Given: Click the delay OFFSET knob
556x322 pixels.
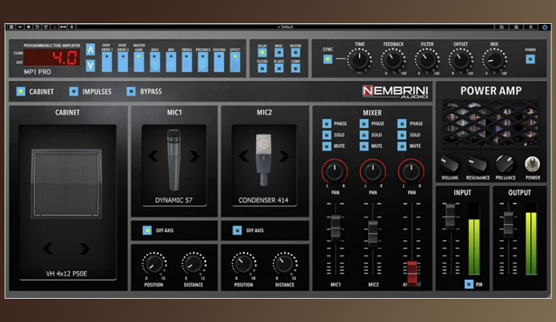Looking at the screenshot, I should [x=460, y=60].
